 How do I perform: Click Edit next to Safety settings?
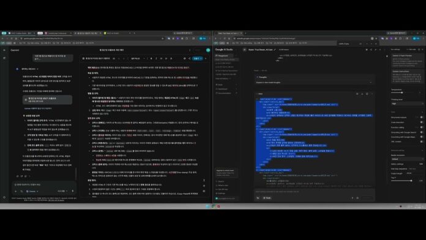tap(421, 164)
